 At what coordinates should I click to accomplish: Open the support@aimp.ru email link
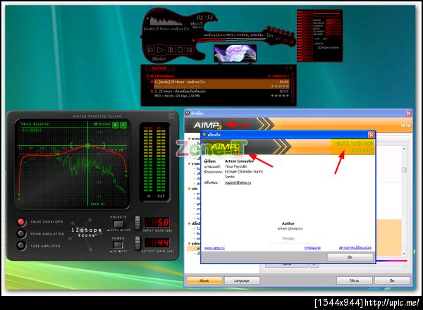(x=238, y=182)
